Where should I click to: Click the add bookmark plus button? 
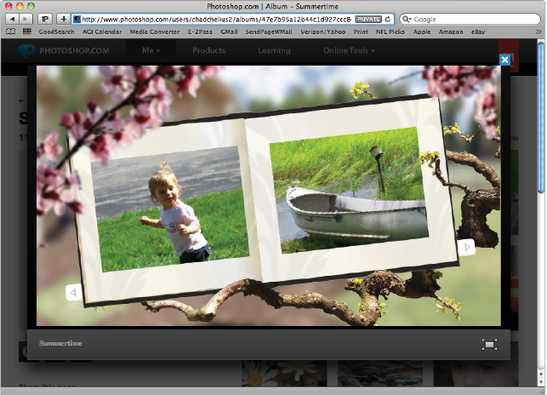click(x=61, y=19)
